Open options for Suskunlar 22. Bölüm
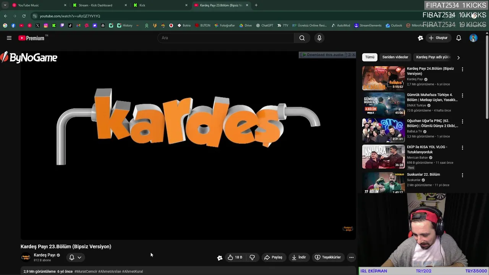The width and height of the screenshot is (489, 275). coord(462,175)
